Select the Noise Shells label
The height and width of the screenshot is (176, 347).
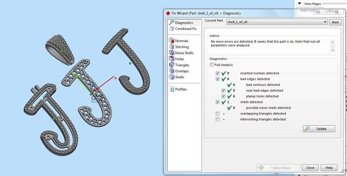pos(184,53)
